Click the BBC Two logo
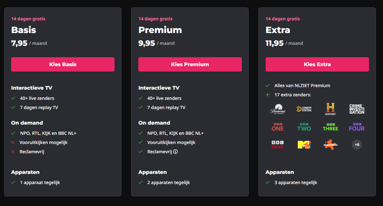The width and height of the screenshot is (383, 206). click(x=304, y=127)
